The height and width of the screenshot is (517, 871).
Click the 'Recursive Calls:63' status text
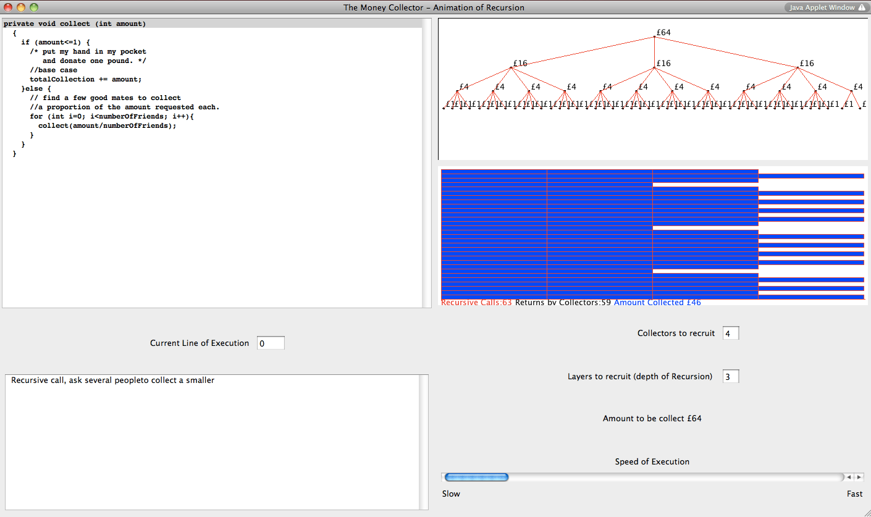click(x=476, y=303)
